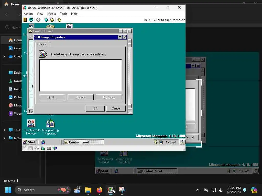This screenshot has width=262, height=196.
Task: Go to Home in File Explorer sidebar
Action: (15, 40)
